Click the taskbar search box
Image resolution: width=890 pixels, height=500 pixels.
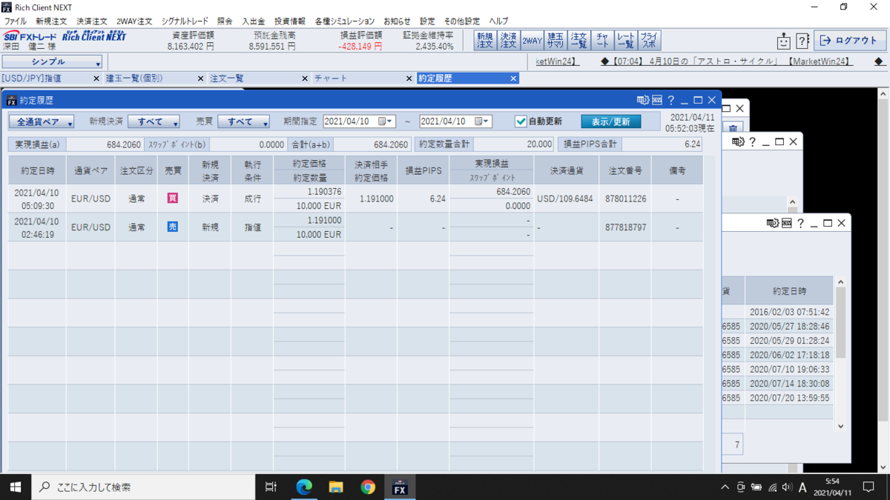pyautogui.click(x=143, y=487)
